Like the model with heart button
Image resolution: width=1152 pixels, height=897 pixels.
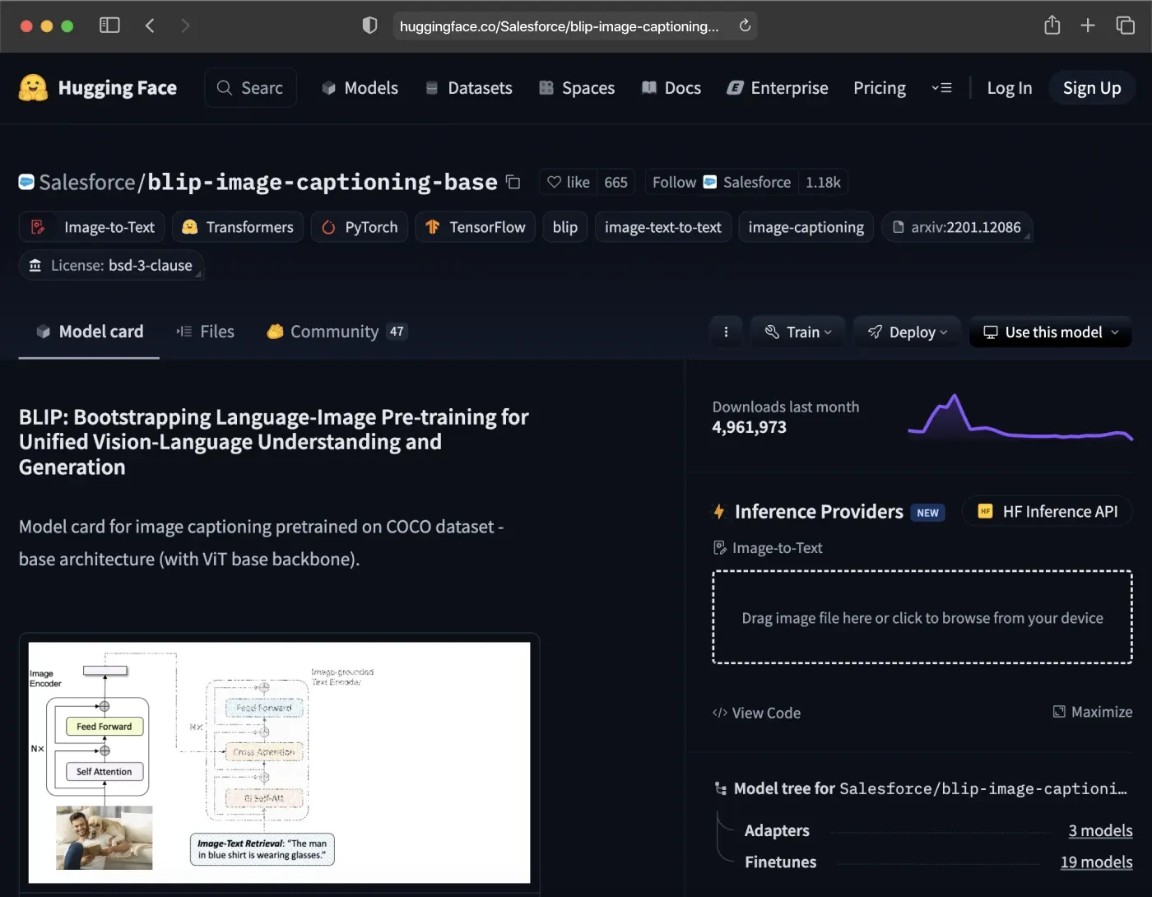tap(569, 182)
